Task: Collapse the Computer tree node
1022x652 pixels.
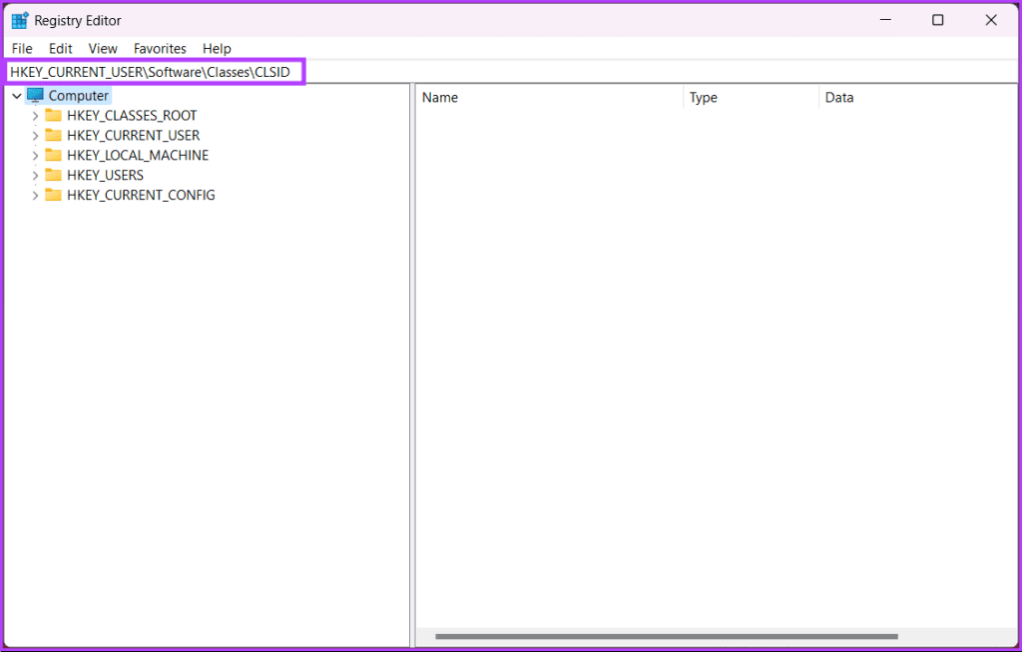Action: (x=16, y=95)
